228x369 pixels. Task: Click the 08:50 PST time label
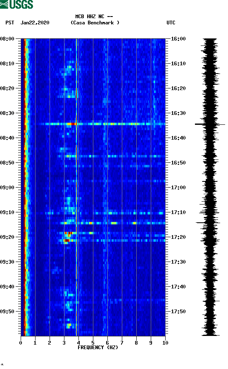[x=7, y=163]
